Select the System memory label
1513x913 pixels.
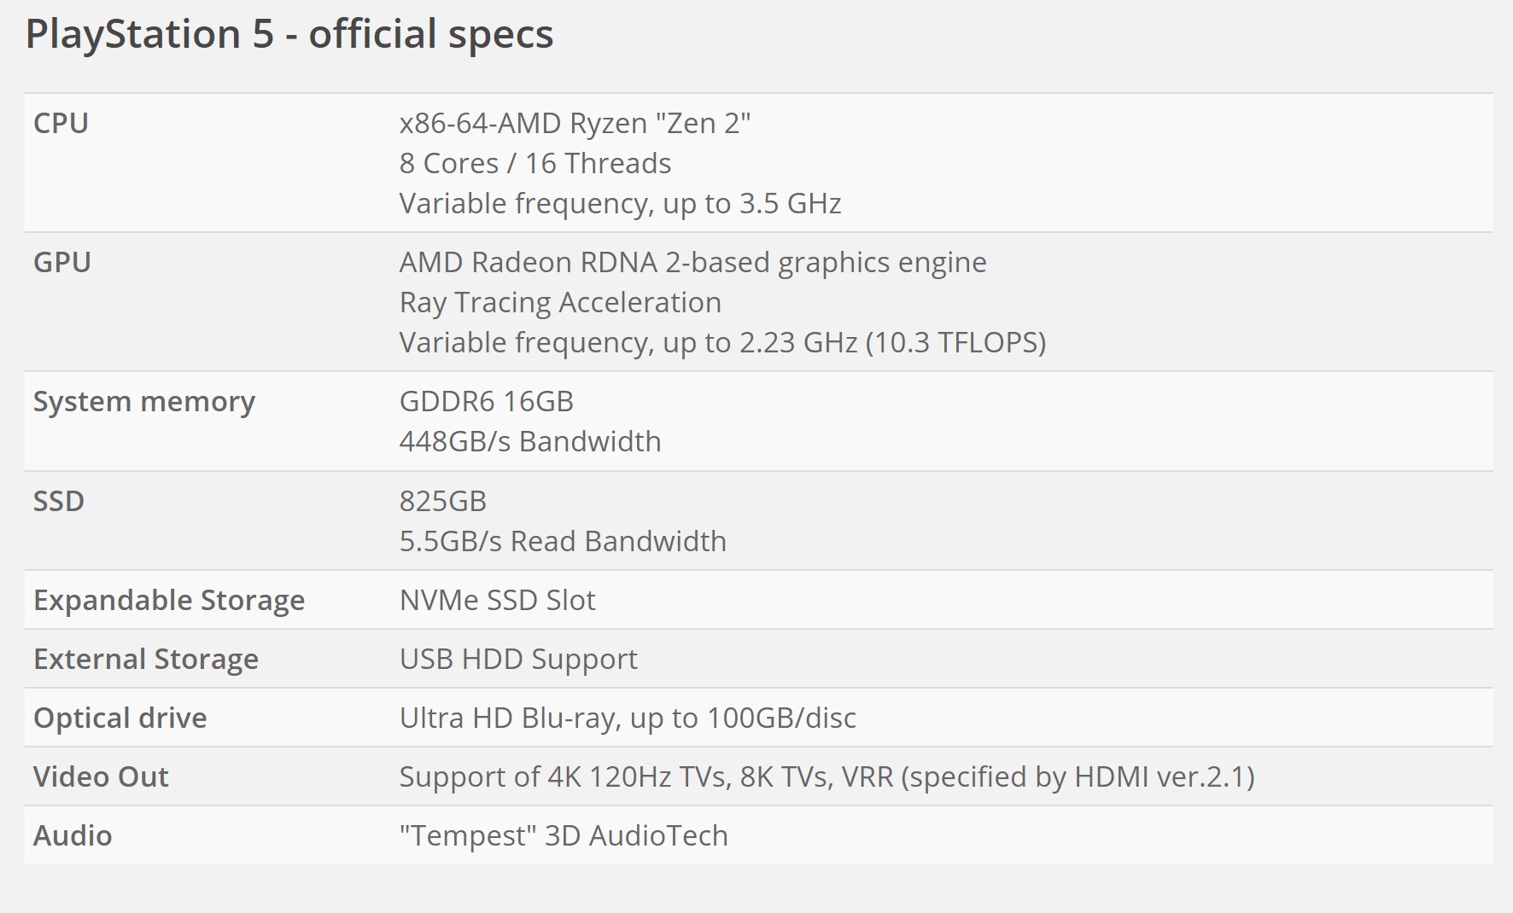(x=144, y=402)
